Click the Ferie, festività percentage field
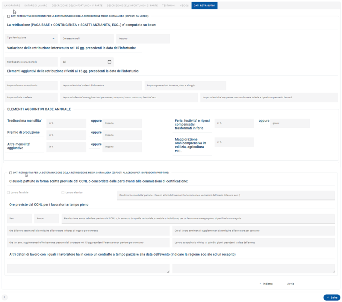 coord(234,123)
